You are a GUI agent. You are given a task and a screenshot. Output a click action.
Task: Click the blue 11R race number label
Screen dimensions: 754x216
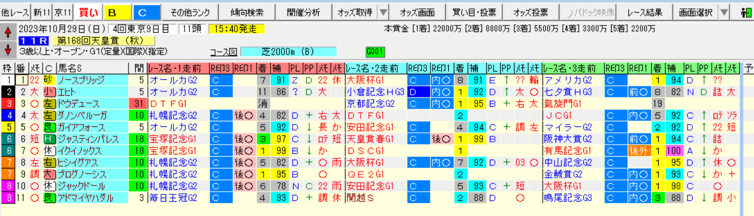click(34, 40)
